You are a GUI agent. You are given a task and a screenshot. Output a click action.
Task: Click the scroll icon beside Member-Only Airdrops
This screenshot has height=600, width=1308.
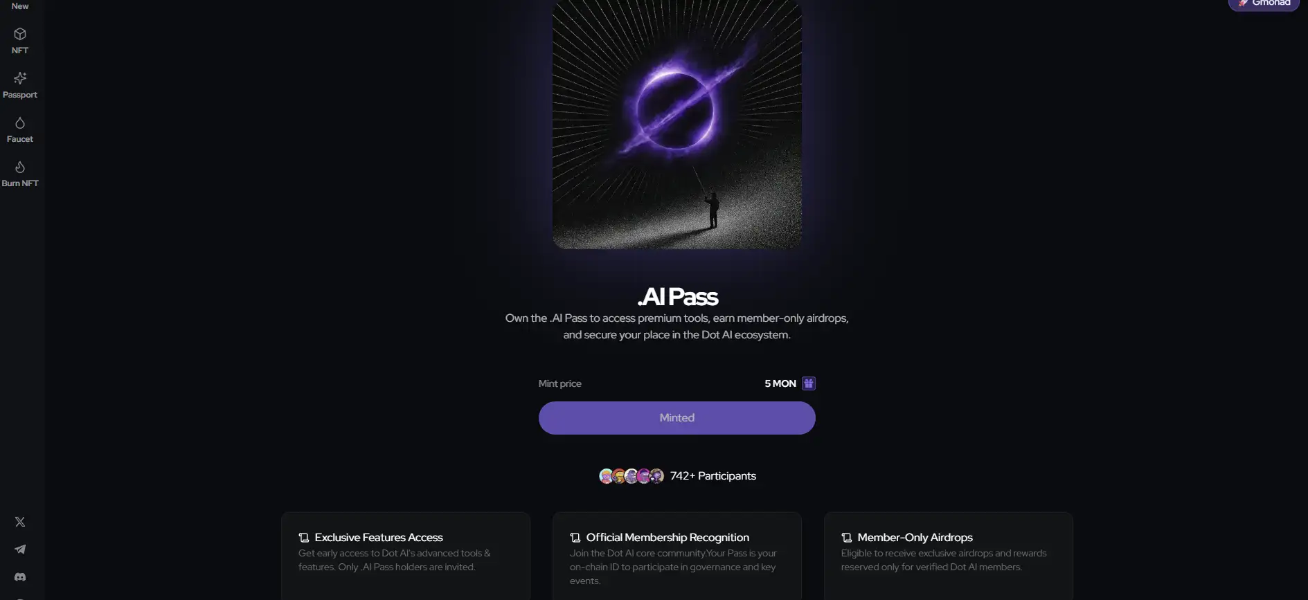coord(846,538)
